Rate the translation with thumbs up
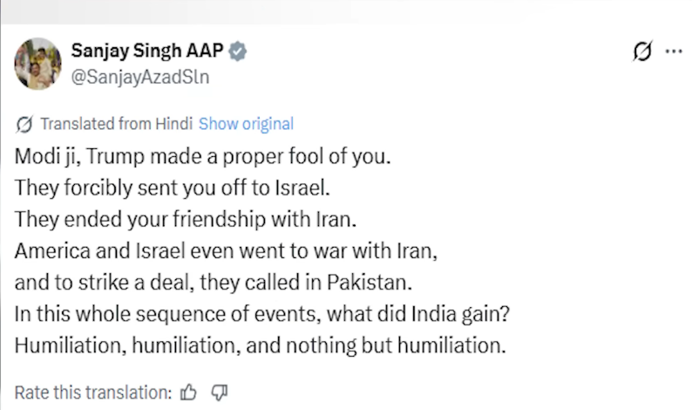The height and width of the screenshot is (410, 692). pos(188,393)
